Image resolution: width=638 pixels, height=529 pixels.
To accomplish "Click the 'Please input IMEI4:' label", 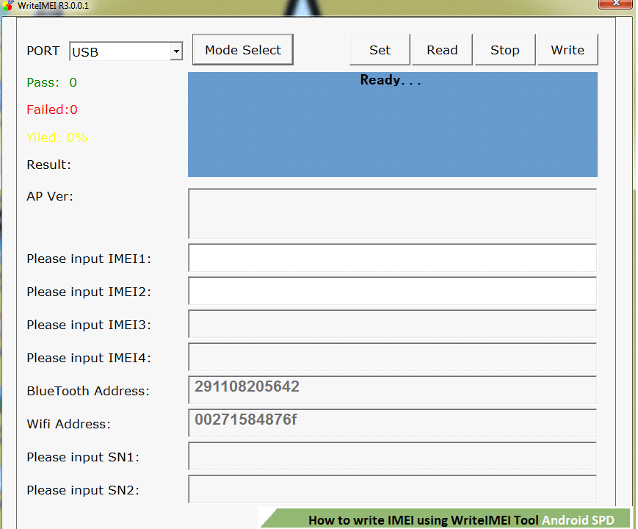I will click(x=89, y=358).
